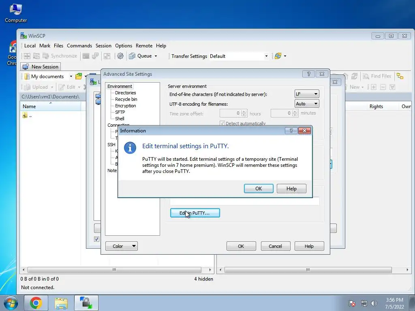The height and width of the screenshot is (311, 415).
Task: Open the Session menu
Action: (x=103, y=46)
